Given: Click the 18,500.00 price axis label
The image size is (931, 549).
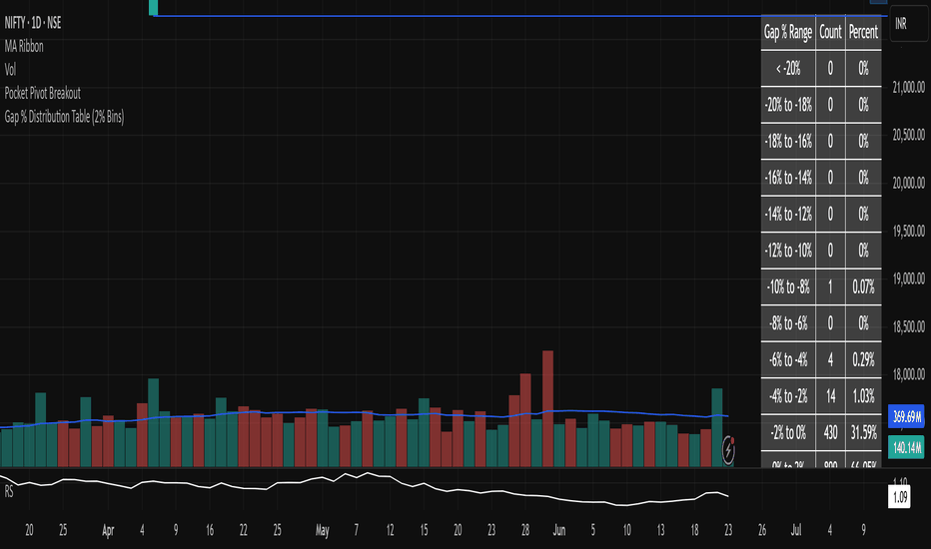Looking at the screenshot, I should click(908, 326).
